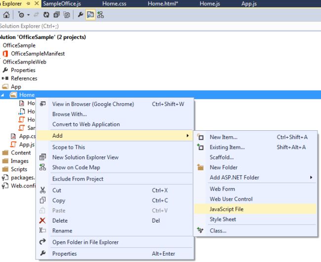This screenshot has height=262, width=321.
Task: Select the Scripts folder
Action: (19, 169)
